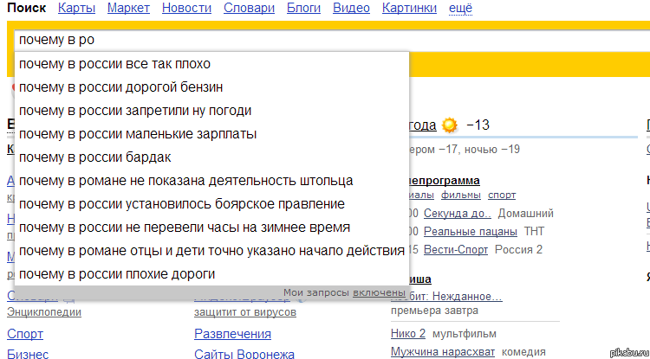Select suggestion 'почему в россии все так плохо'

[115, 64]
